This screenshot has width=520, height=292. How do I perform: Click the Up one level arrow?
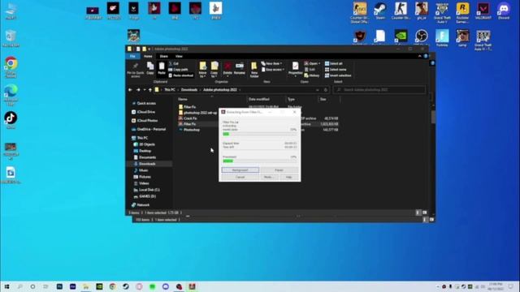coord(150,90)
